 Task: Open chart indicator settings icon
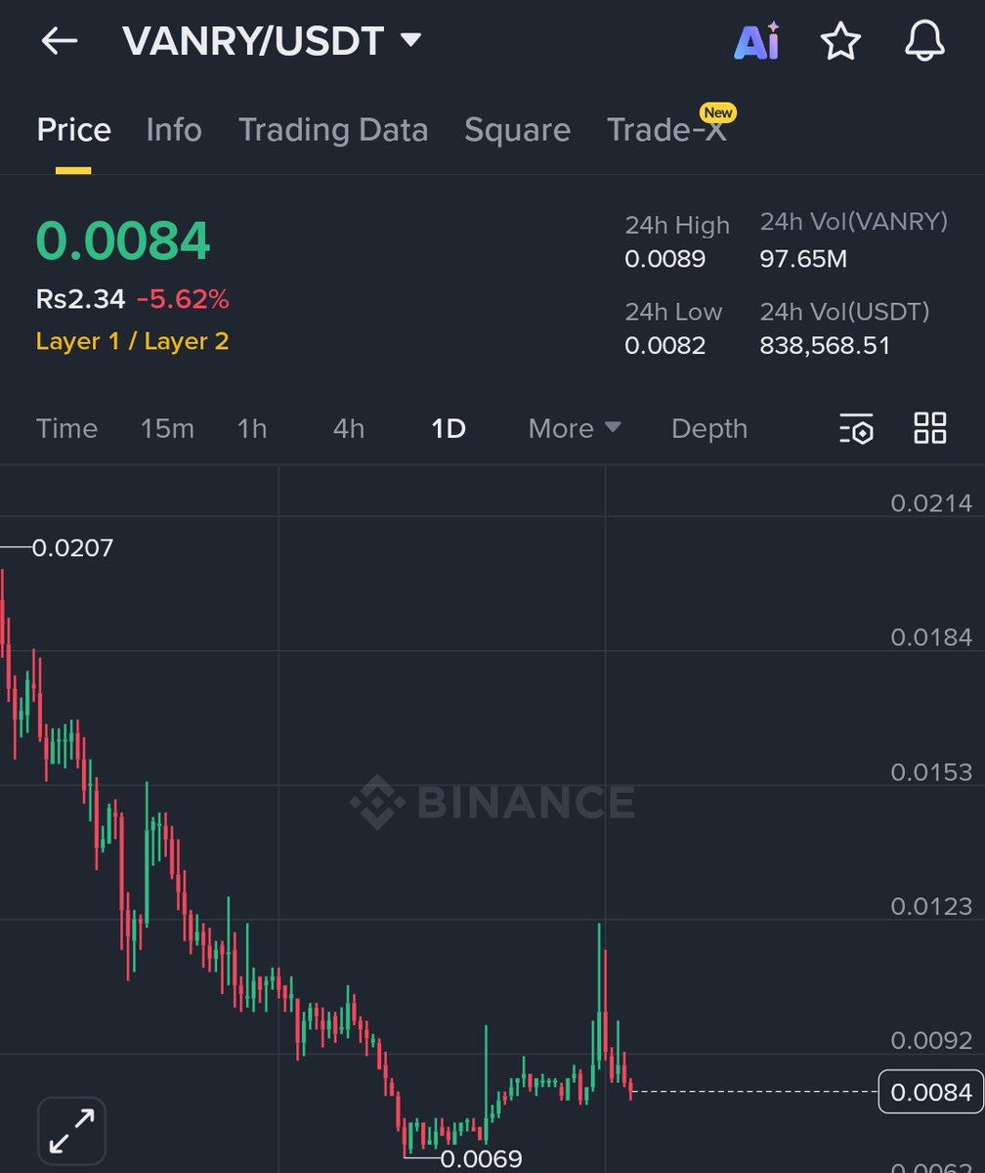tap(856, 428)
